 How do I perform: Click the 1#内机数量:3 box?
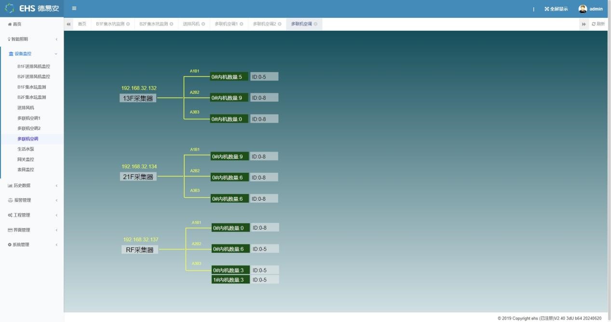230,280
